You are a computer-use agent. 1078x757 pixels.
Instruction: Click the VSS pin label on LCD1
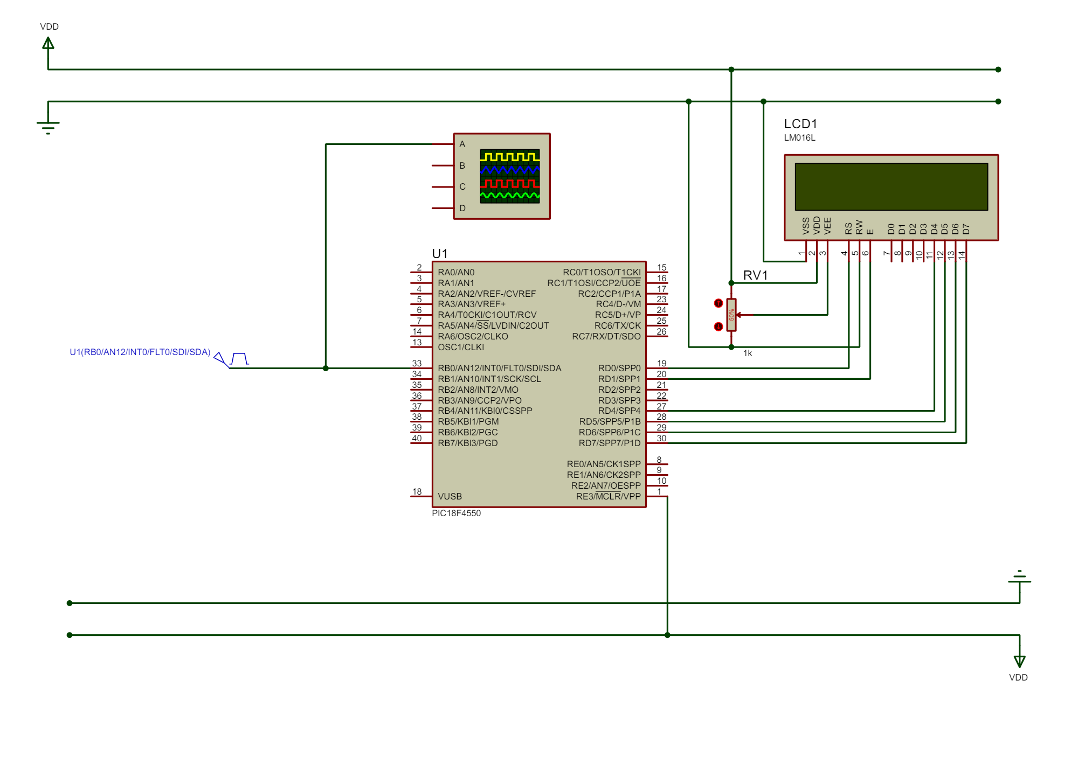coord(806,226)
